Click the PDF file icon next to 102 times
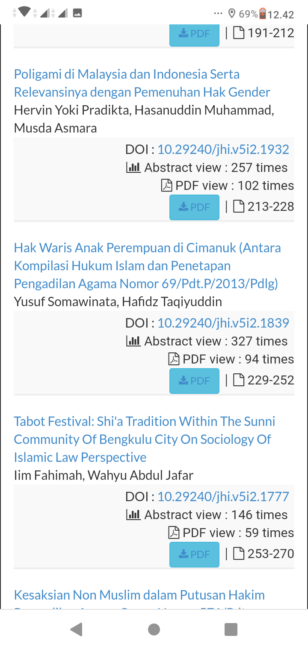The width and height of the screenshot is (308, 650). tap(166, 186)
